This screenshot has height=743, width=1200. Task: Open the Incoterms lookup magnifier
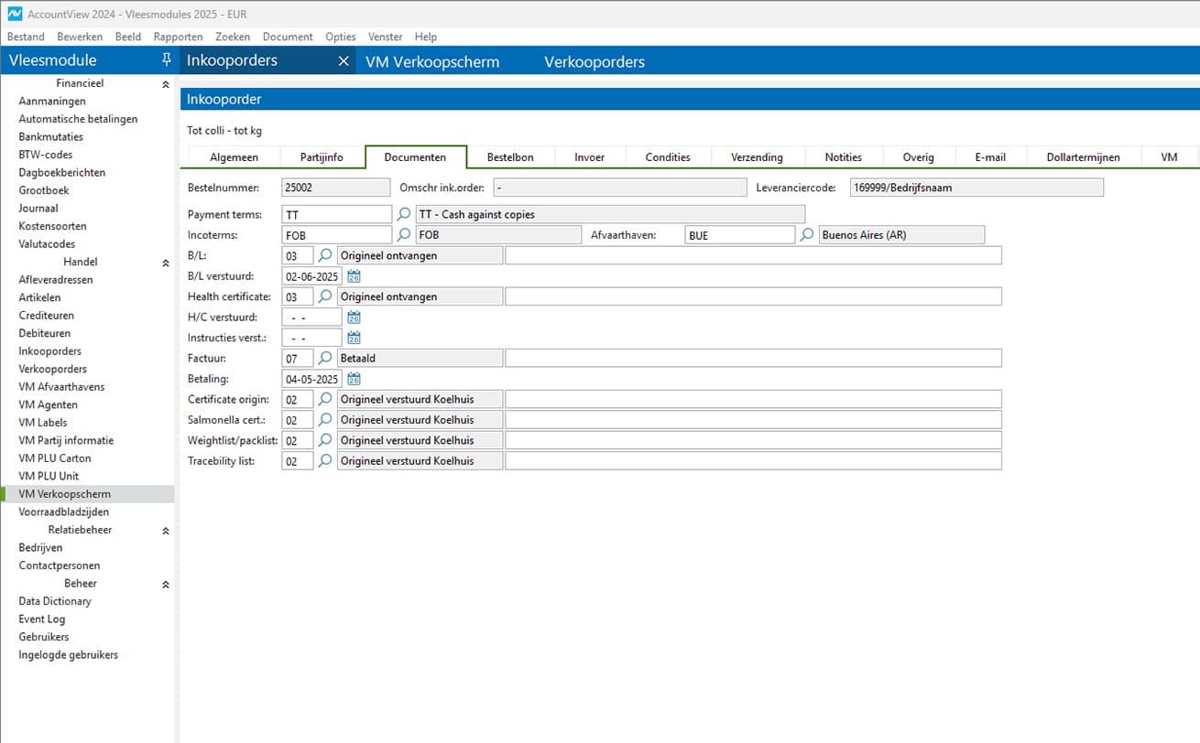(x=404, y=235)
